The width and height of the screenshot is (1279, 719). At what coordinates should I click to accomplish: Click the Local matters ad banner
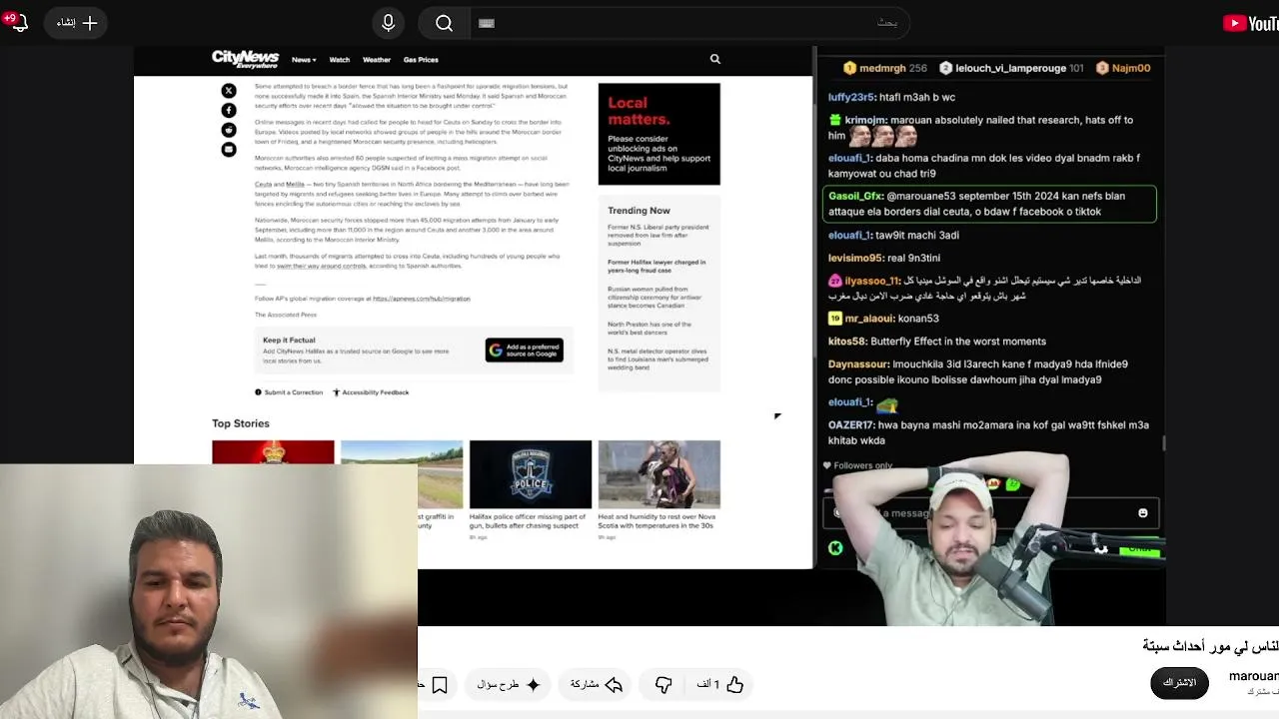click(x=658, y=134)
